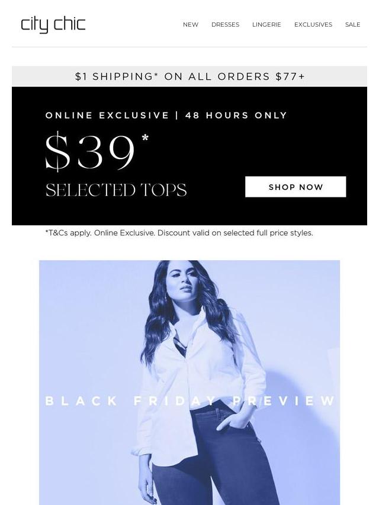Click the large $39 price
379x505 pixels.
click(90, 151)
